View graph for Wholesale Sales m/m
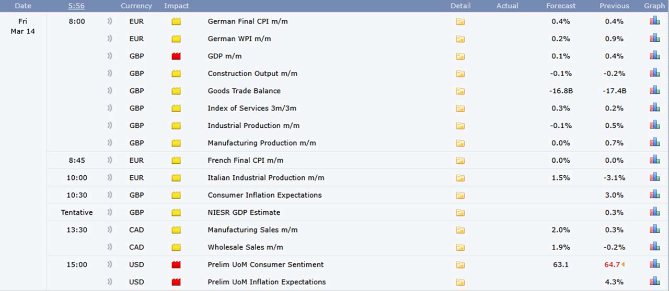 pyautogui.click(x=654, y=247)
